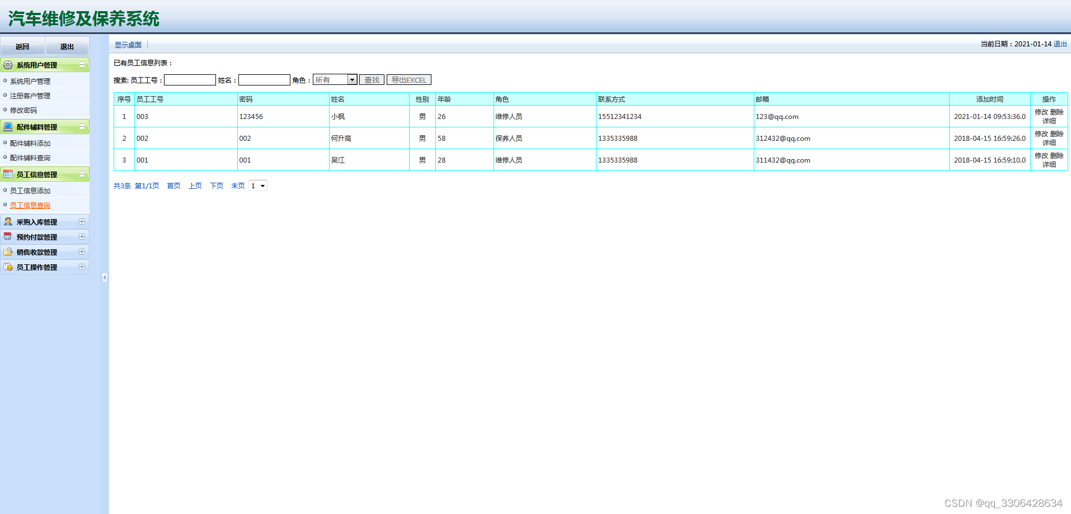
Task: Click the person icon beside 采购入库管理
Action: pos(8,222)
